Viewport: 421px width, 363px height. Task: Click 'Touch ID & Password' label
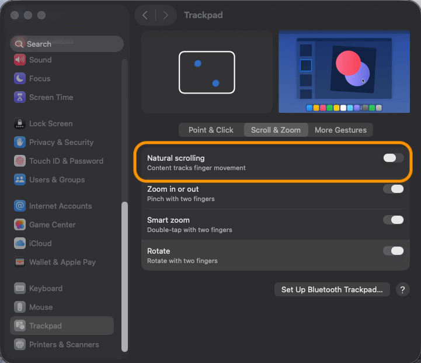(x=66, y=161)
